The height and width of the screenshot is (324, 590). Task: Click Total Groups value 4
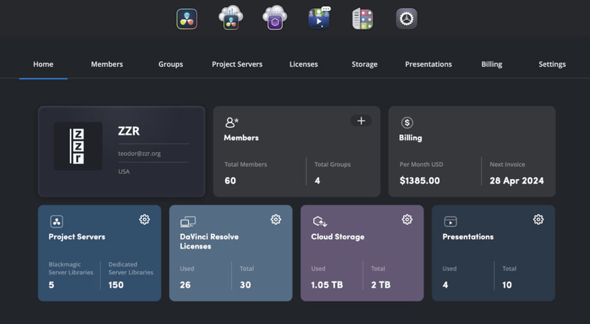[317, 180]
